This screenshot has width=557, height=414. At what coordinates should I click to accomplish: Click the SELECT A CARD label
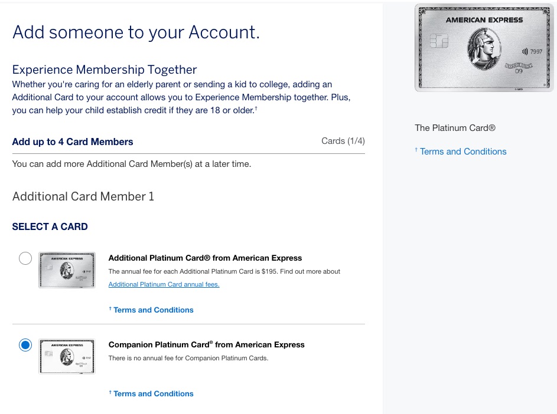(x=50, y=226)
